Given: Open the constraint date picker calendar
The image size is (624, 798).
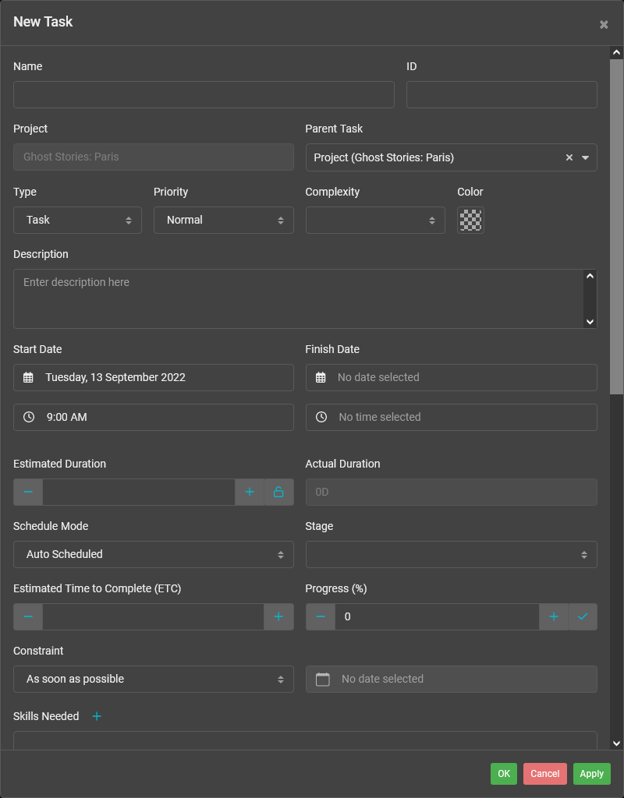Looking at the screenshot, I should [322, 679].
